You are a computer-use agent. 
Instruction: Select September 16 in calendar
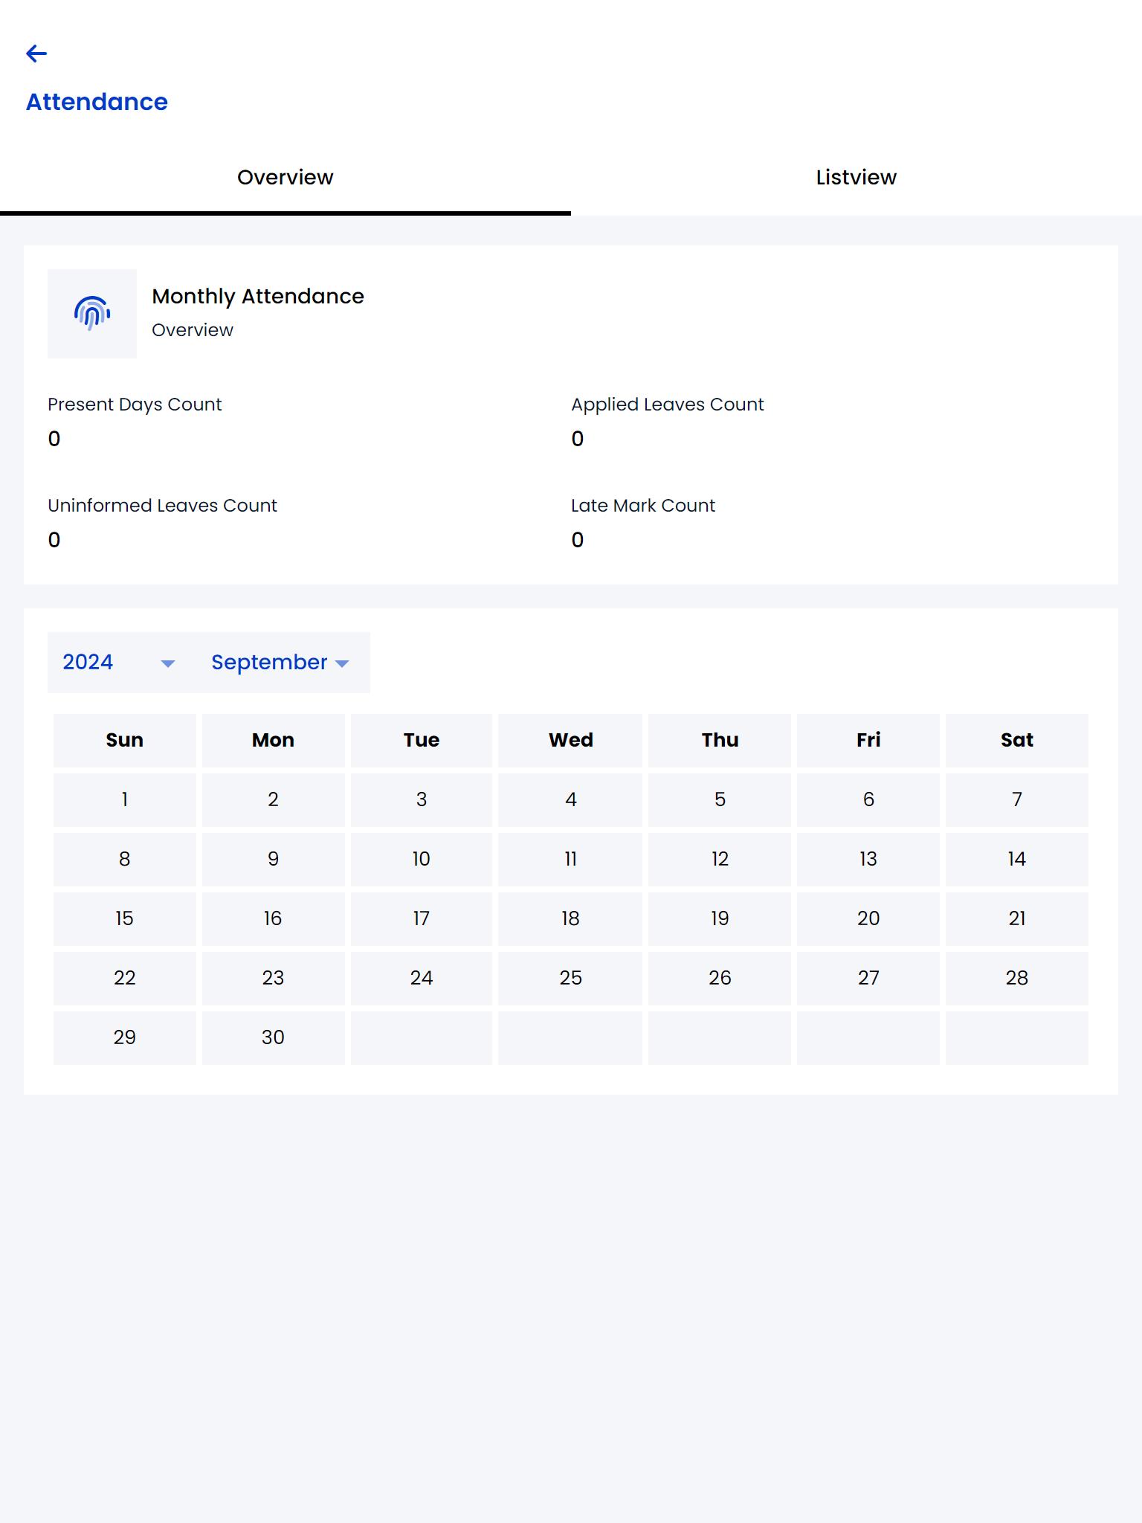tap(274, 919)
